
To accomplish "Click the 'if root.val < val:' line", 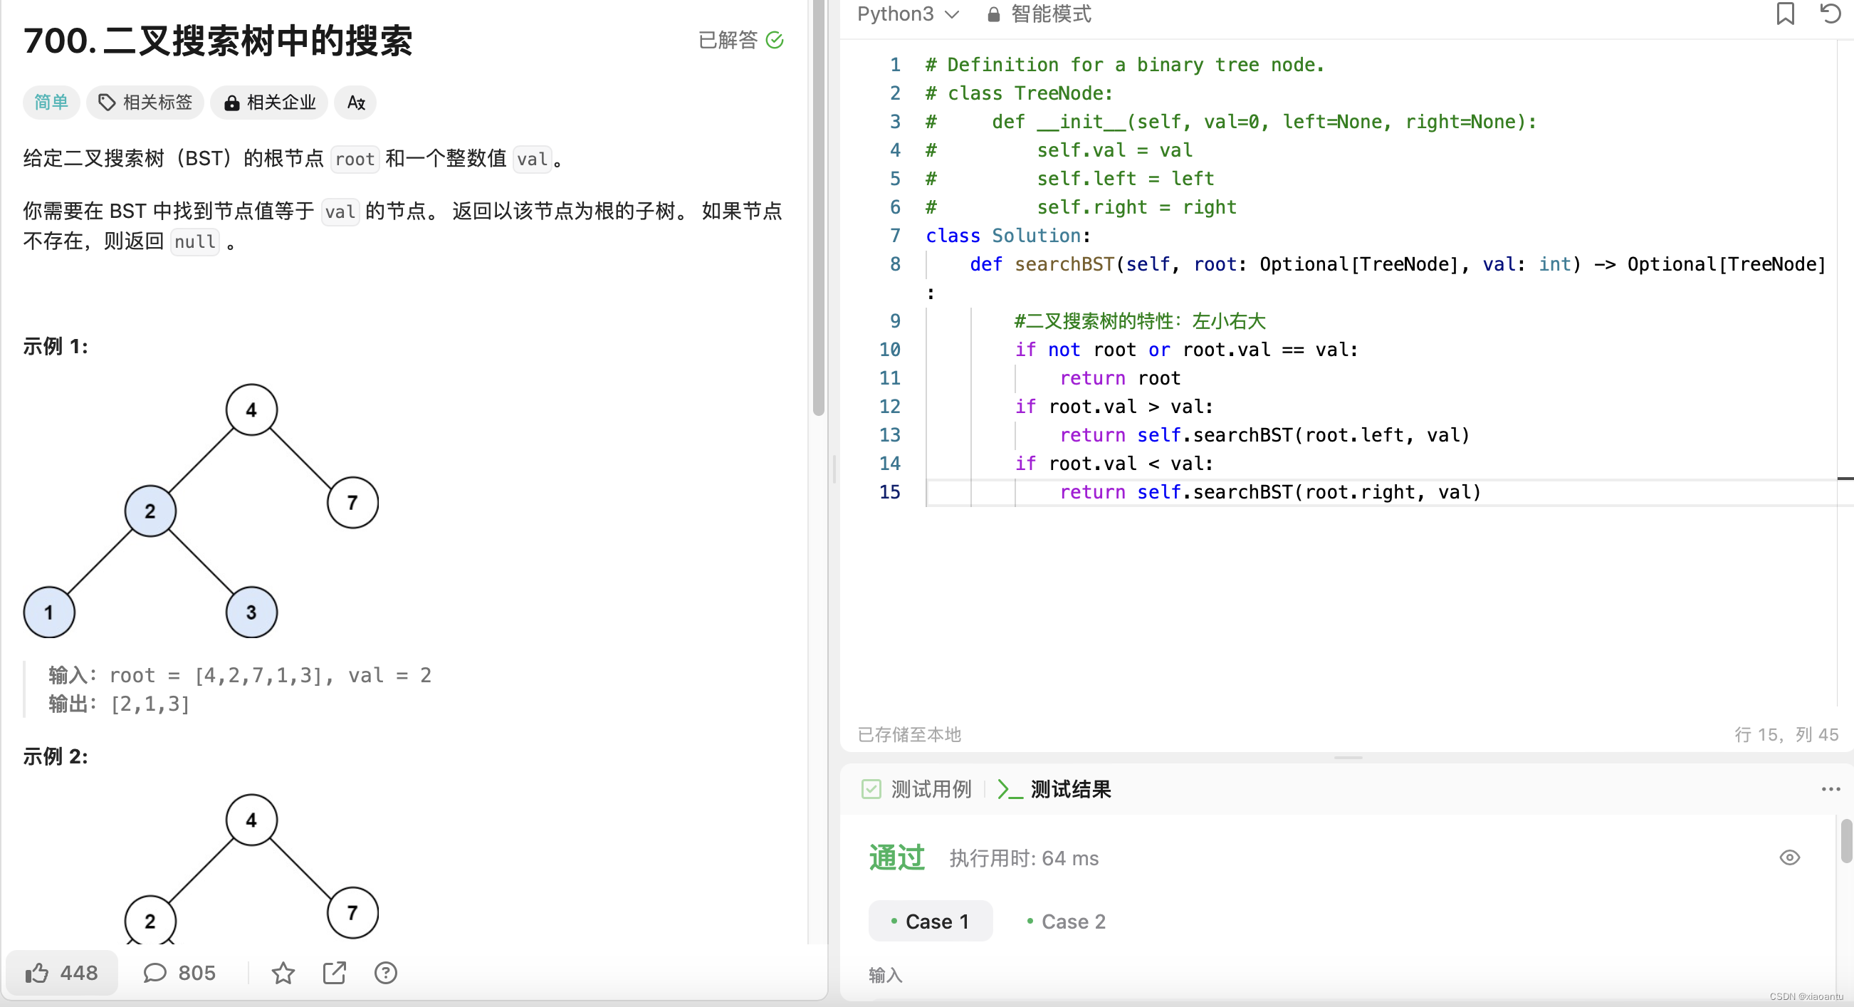I will 1114,464.
